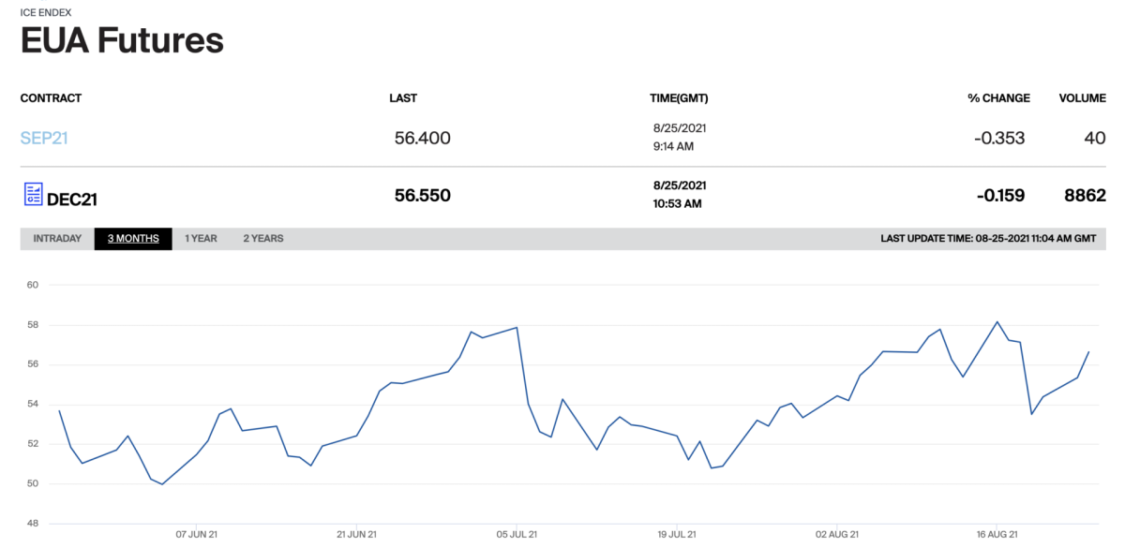Select the DEC21 contract row label
The height and width of the screenshot is (548, 1125).
click(72, 199)
